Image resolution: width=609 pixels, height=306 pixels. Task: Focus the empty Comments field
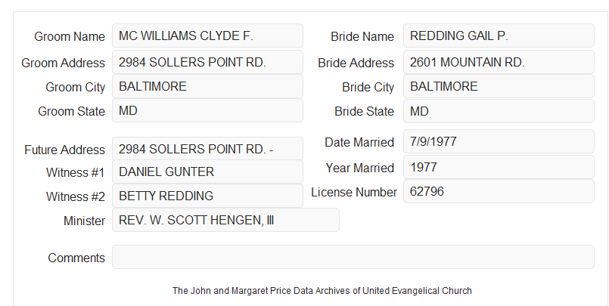pyautogui.click(x=353, y=257)
